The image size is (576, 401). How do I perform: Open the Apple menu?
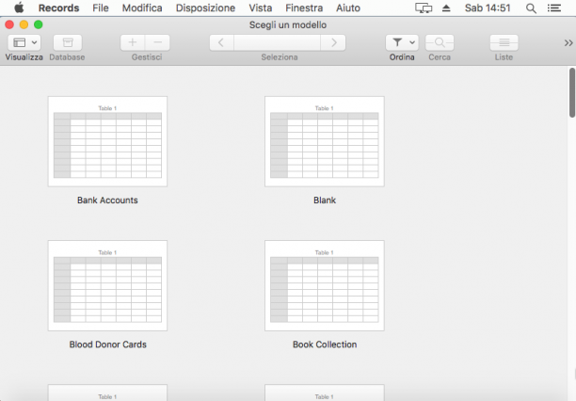(x=19, y=8)
